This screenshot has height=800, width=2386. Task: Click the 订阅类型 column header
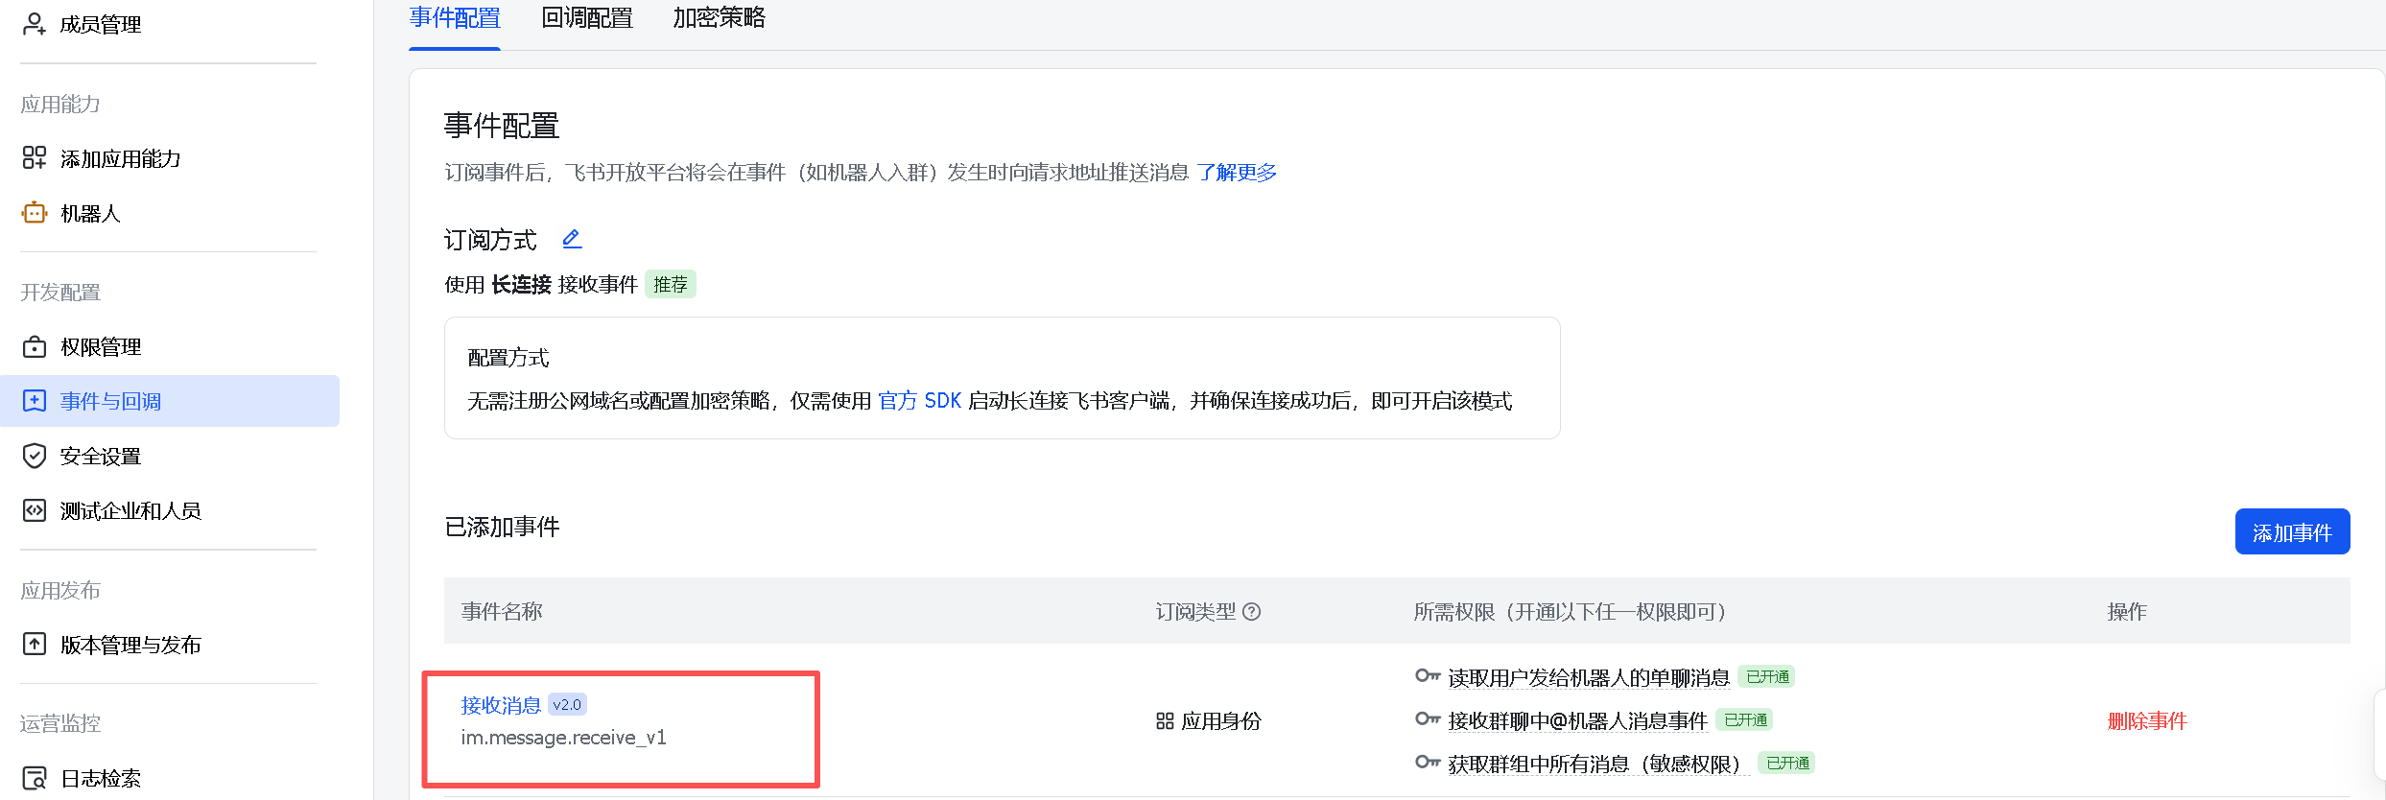click(1196, 611)
